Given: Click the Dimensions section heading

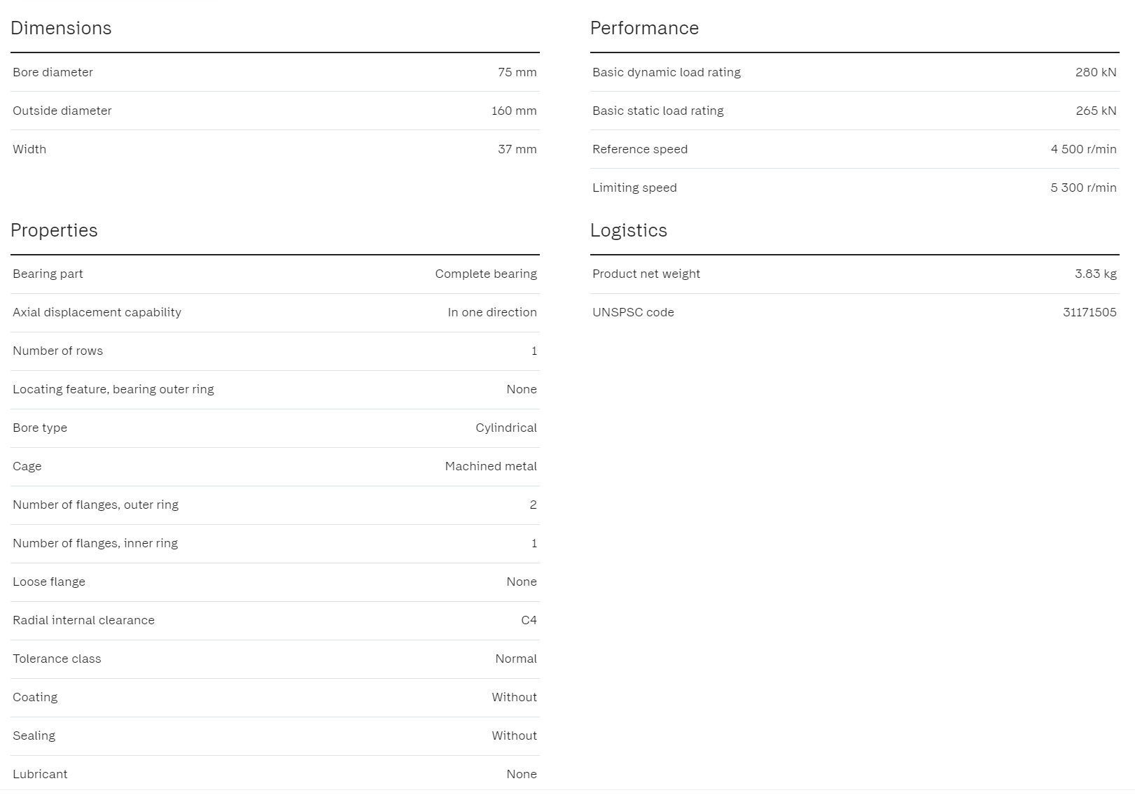Looking at the screenshot, I should click(x=61, y=28).
